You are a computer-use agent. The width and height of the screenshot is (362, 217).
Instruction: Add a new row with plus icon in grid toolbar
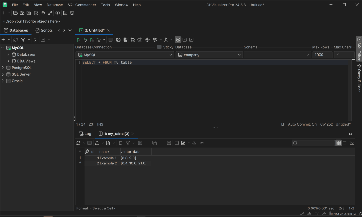tap(148, 143)
